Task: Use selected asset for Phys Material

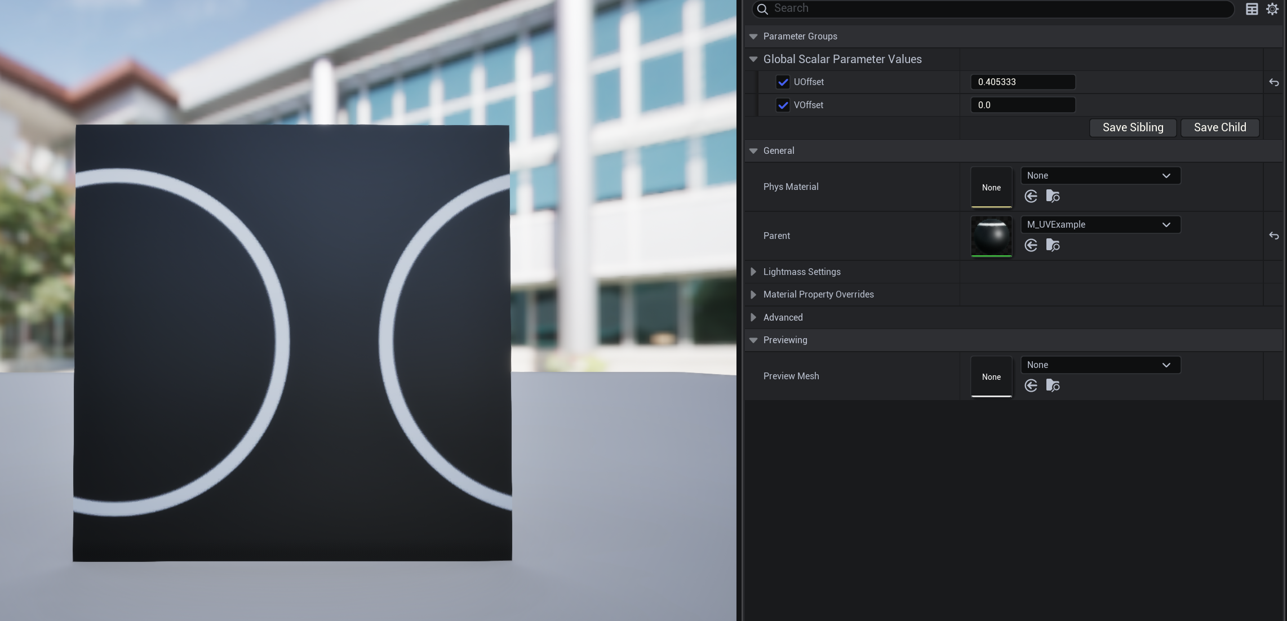Action: click(x=1031, y=196)
